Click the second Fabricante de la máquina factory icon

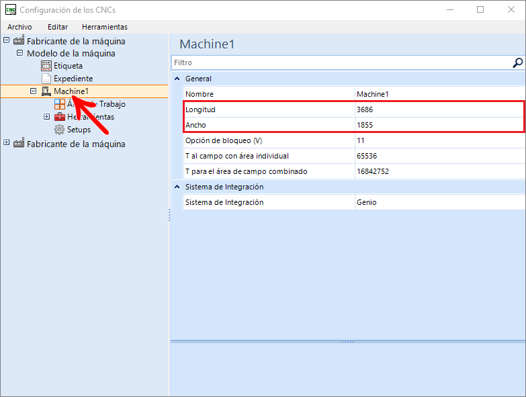(19, 143)
